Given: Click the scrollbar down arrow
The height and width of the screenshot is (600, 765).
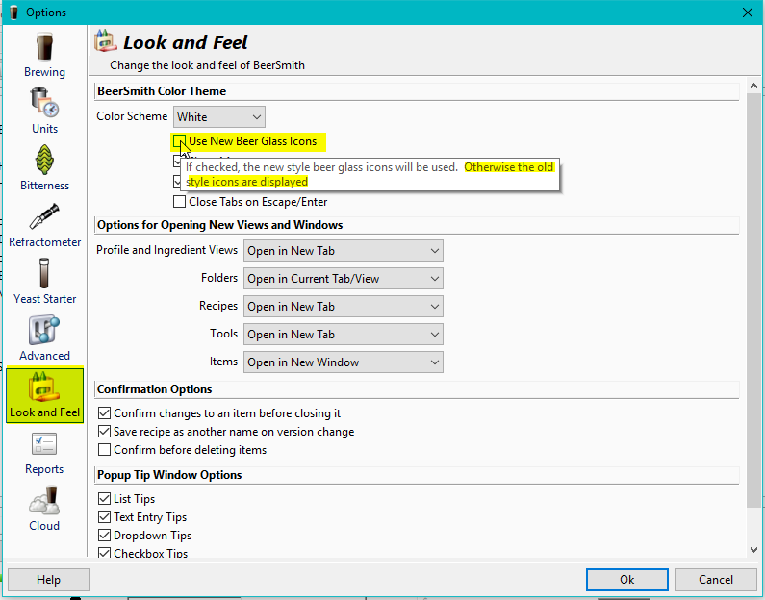Looking at the screenshot, I should (753, 550).
